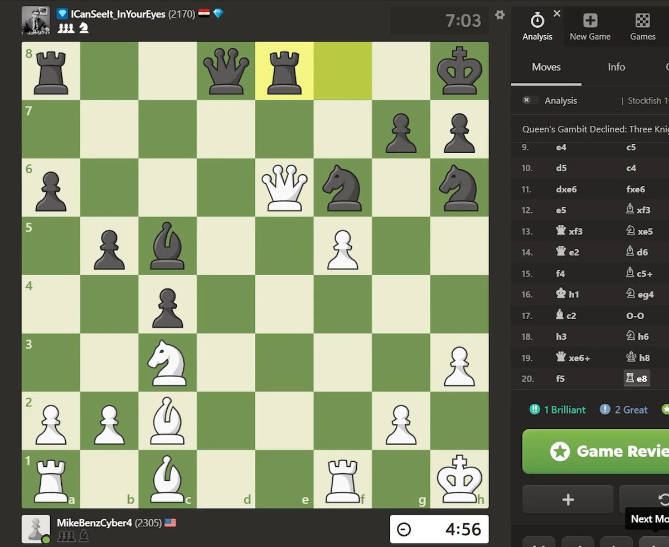Filter by 2 Great moves
The width and height of the screenshot is (669, 547).
623,409
